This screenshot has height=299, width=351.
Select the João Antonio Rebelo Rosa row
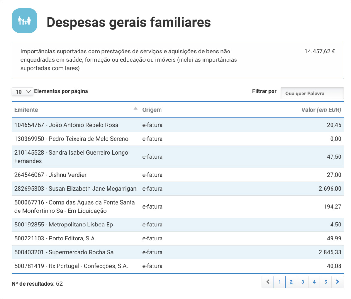click(66, 125)
